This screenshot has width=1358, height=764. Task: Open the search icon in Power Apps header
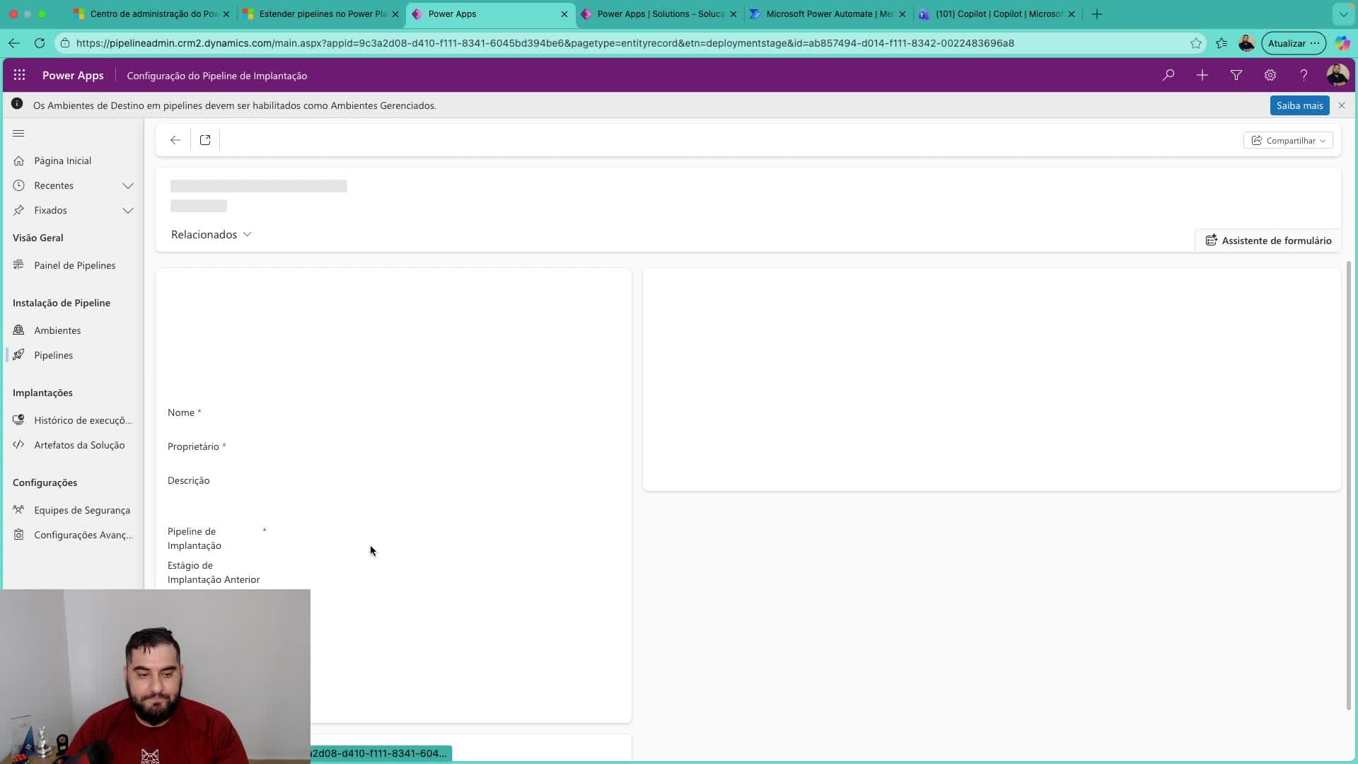pos(1168,75)
